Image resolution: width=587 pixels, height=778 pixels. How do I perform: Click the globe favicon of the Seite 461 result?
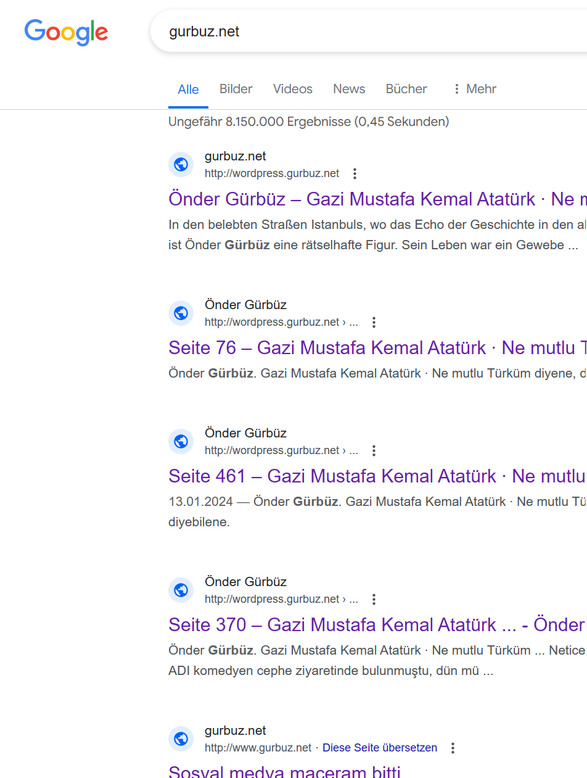pos(181,441)
